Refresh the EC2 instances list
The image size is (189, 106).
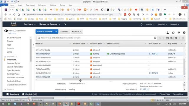coord(173,33)
